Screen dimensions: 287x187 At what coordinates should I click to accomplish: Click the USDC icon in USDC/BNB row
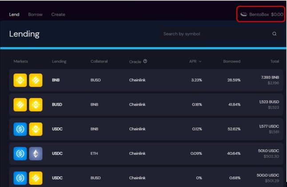(20, 129)
